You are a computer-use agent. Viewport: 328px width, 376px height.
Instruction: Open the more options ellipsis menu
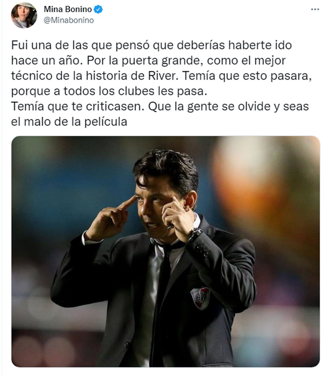coord(315,9)
